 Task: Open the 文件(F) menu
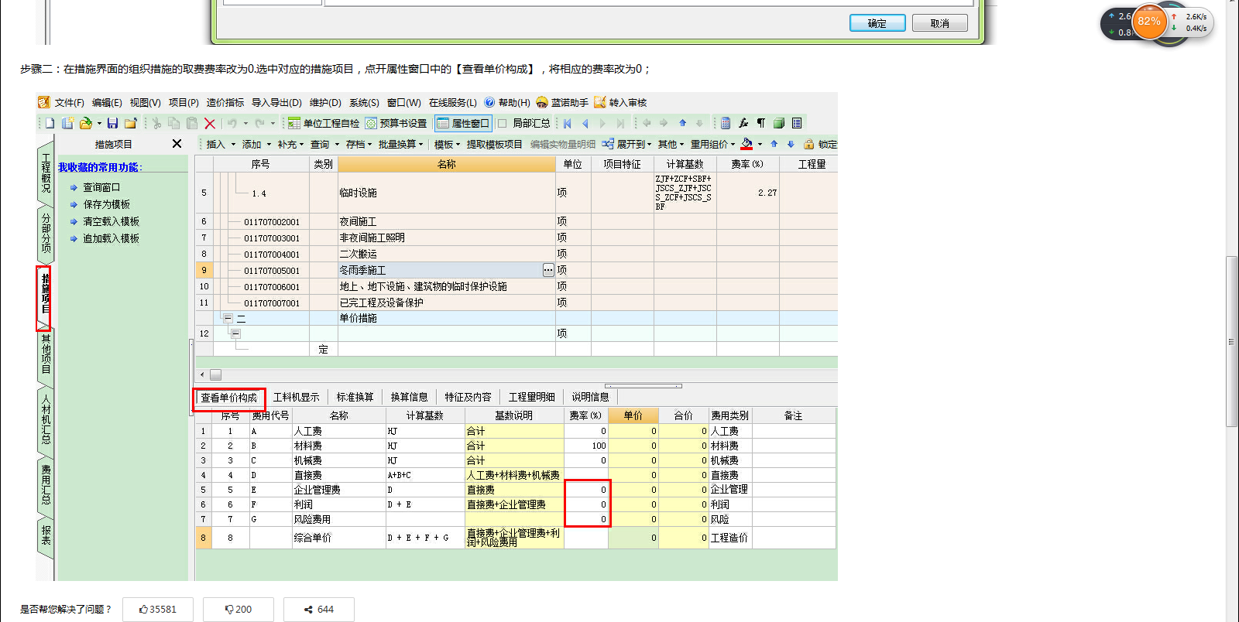coord(69,102)
